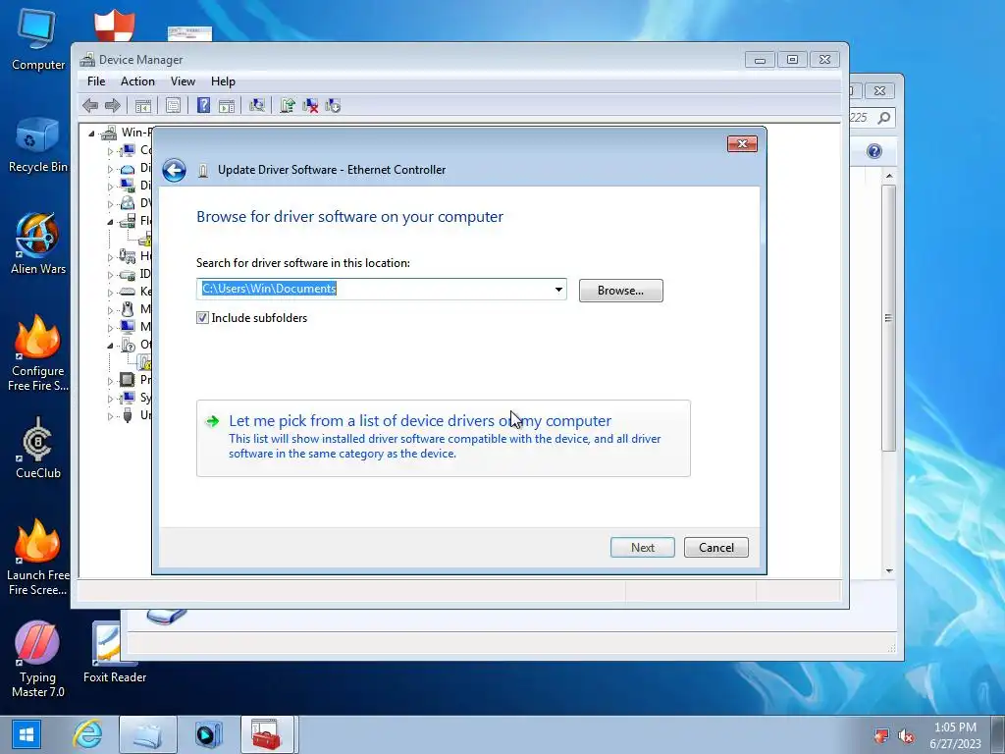Open the driver location path dropdown arrow
The width and height of the screenshot is (1005, 754).
point(558,290)
